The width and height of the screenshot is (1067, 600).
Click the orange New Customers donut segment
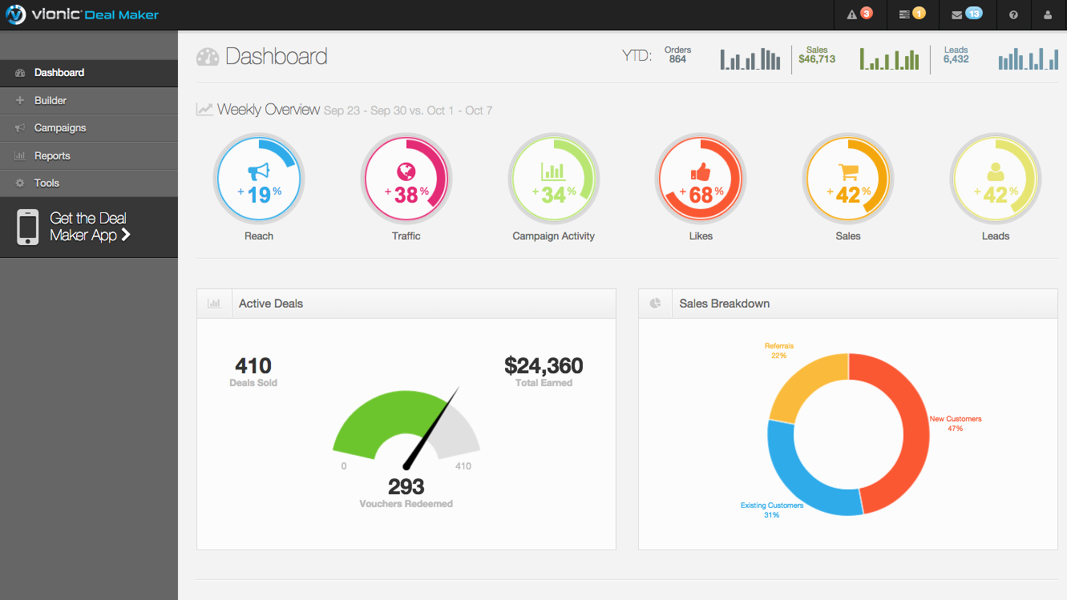pos(894,433)
